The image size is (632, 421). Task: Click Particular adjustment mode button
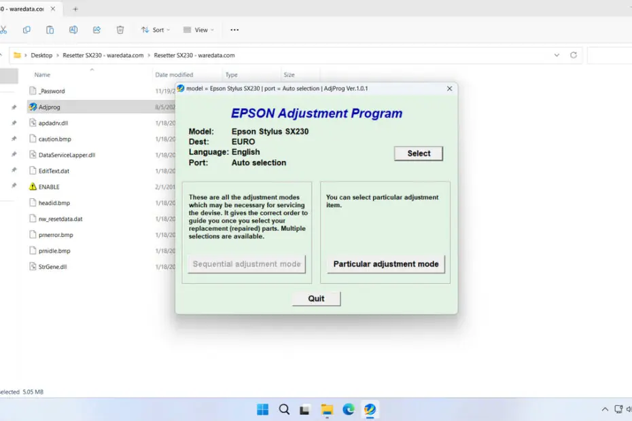point(386,264)
